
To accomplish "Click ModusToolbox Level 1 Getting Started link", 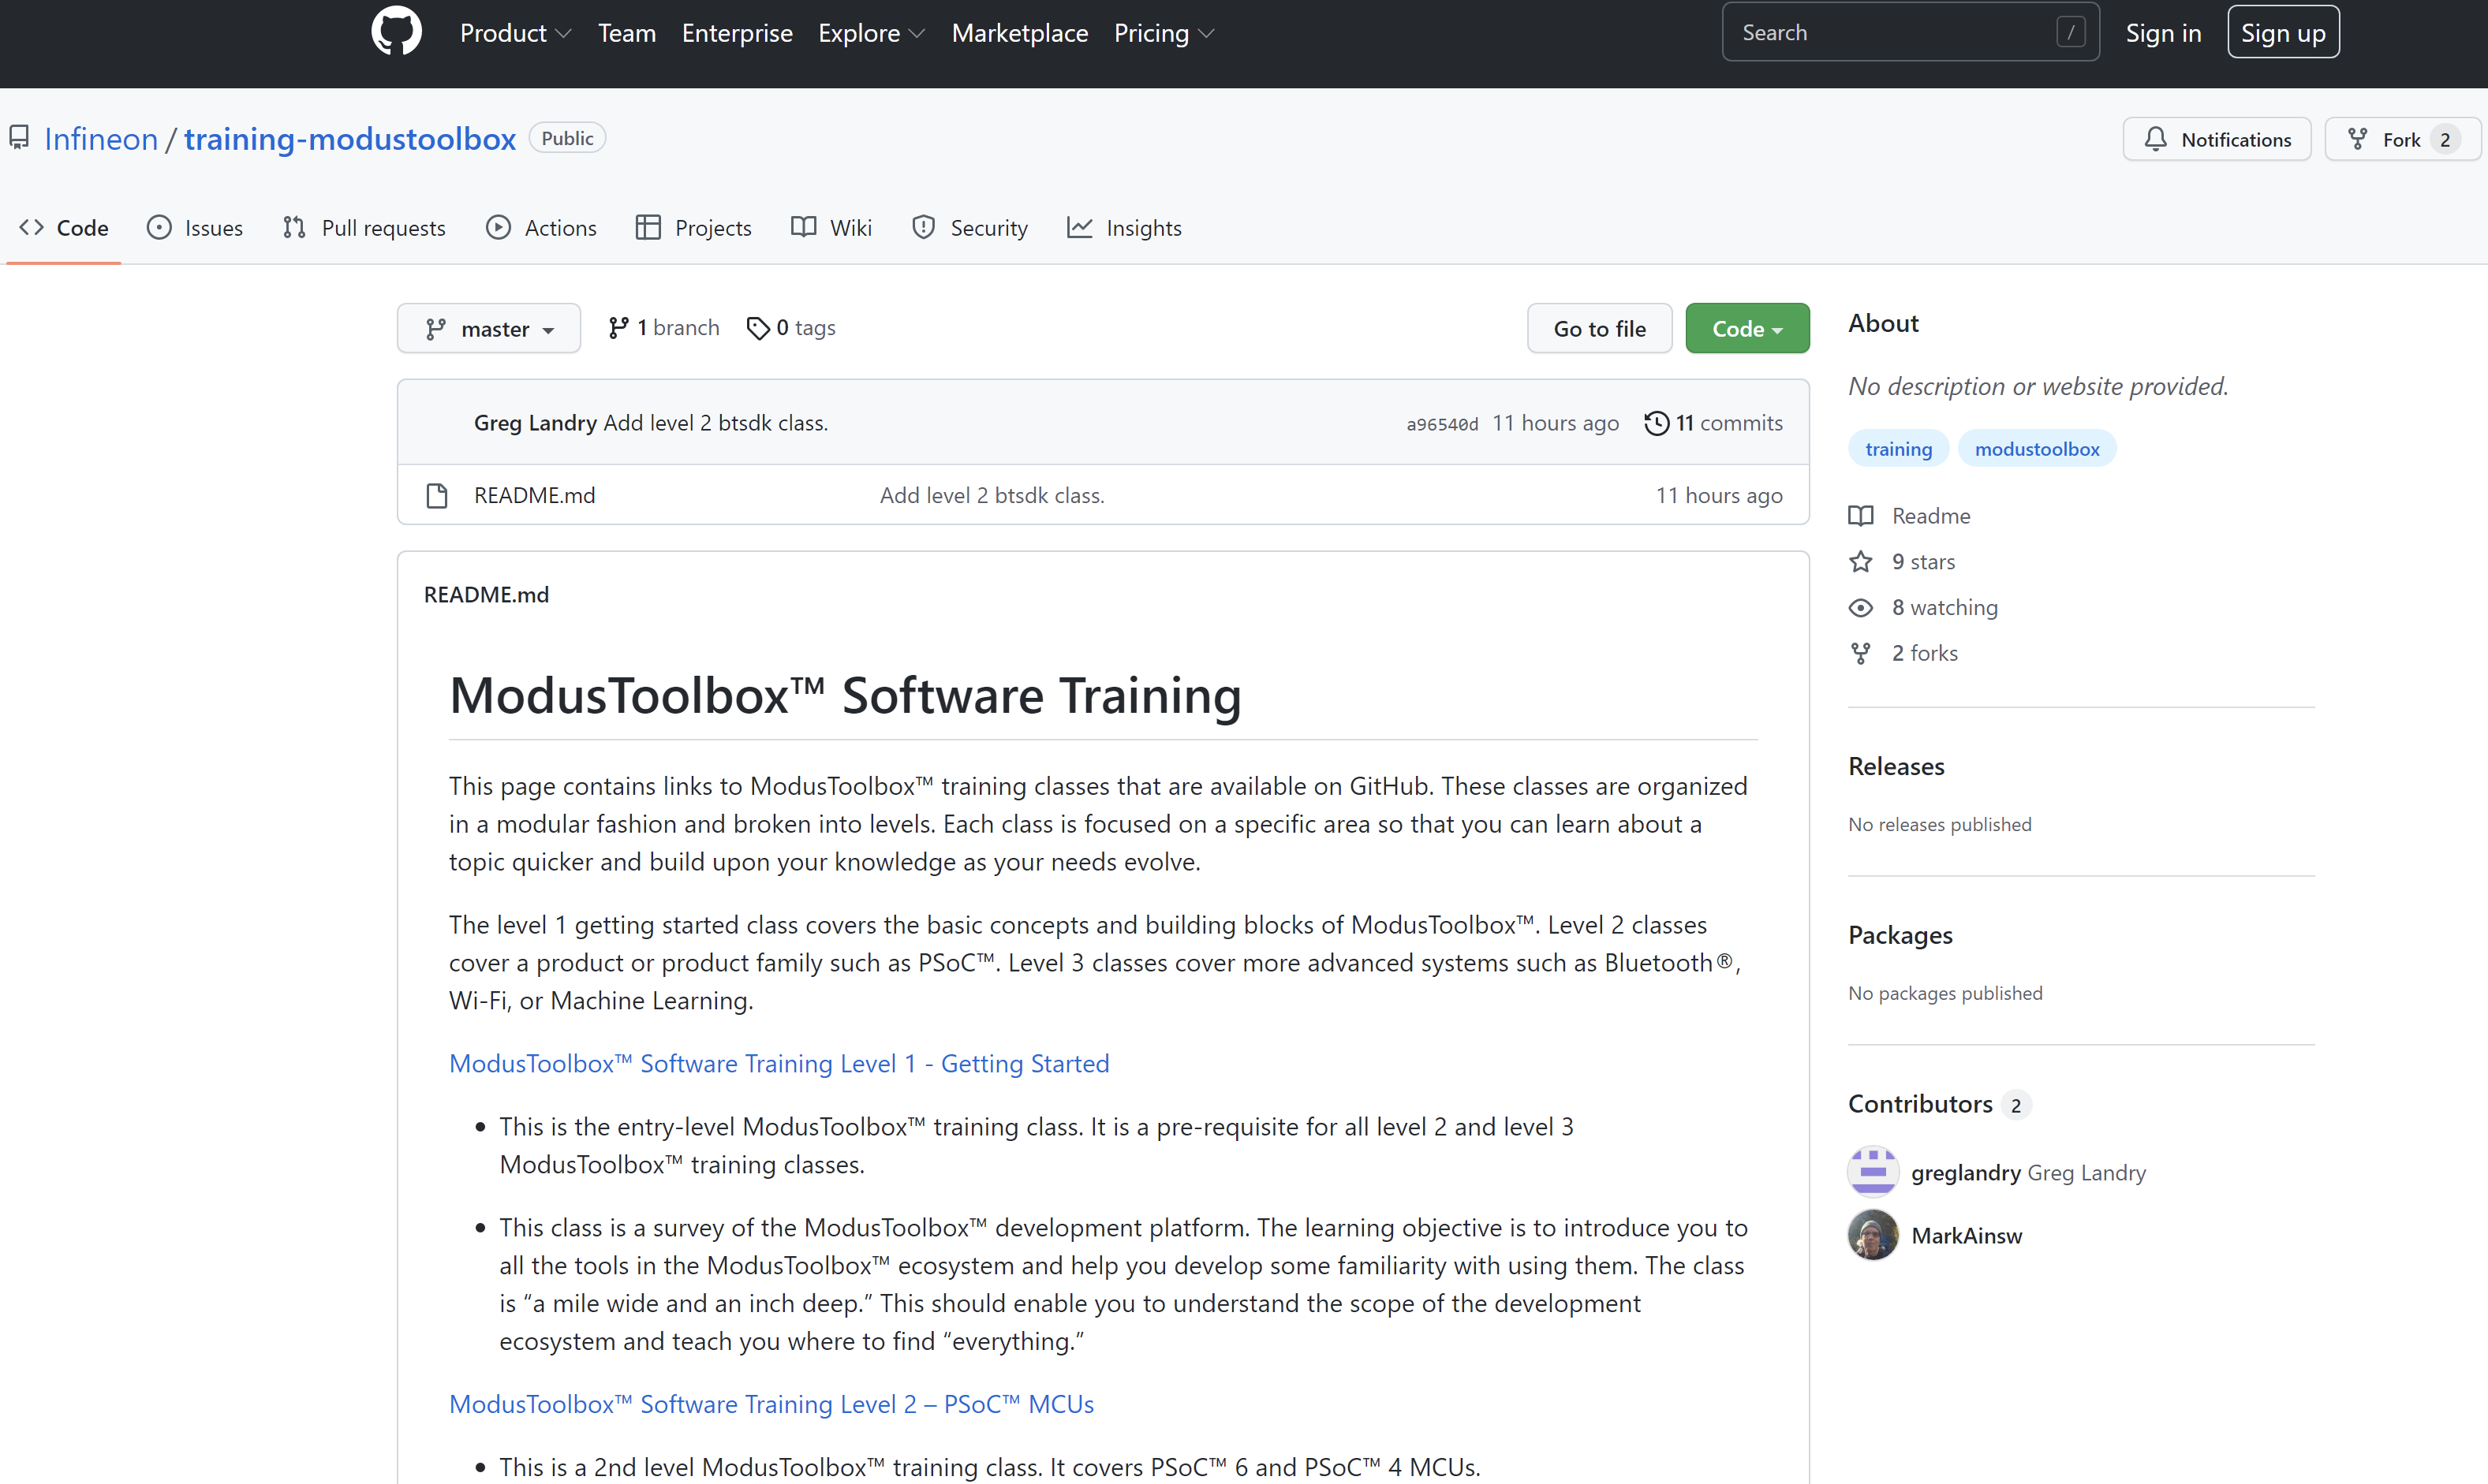I will coord(778,1062).
